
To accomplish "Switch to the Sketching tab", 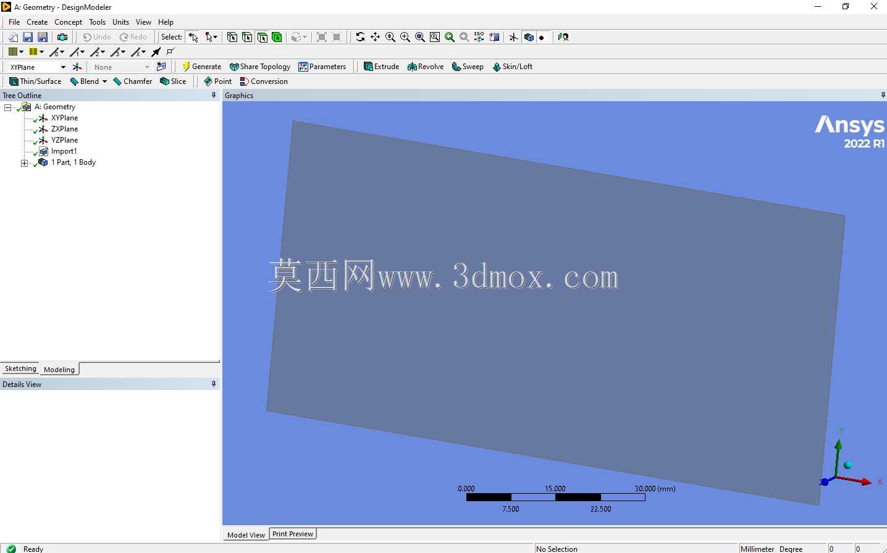I will (20, 368).
